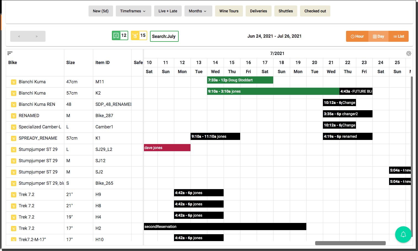Switch to List view
418x251 pixels.
(x=398, y=36)
